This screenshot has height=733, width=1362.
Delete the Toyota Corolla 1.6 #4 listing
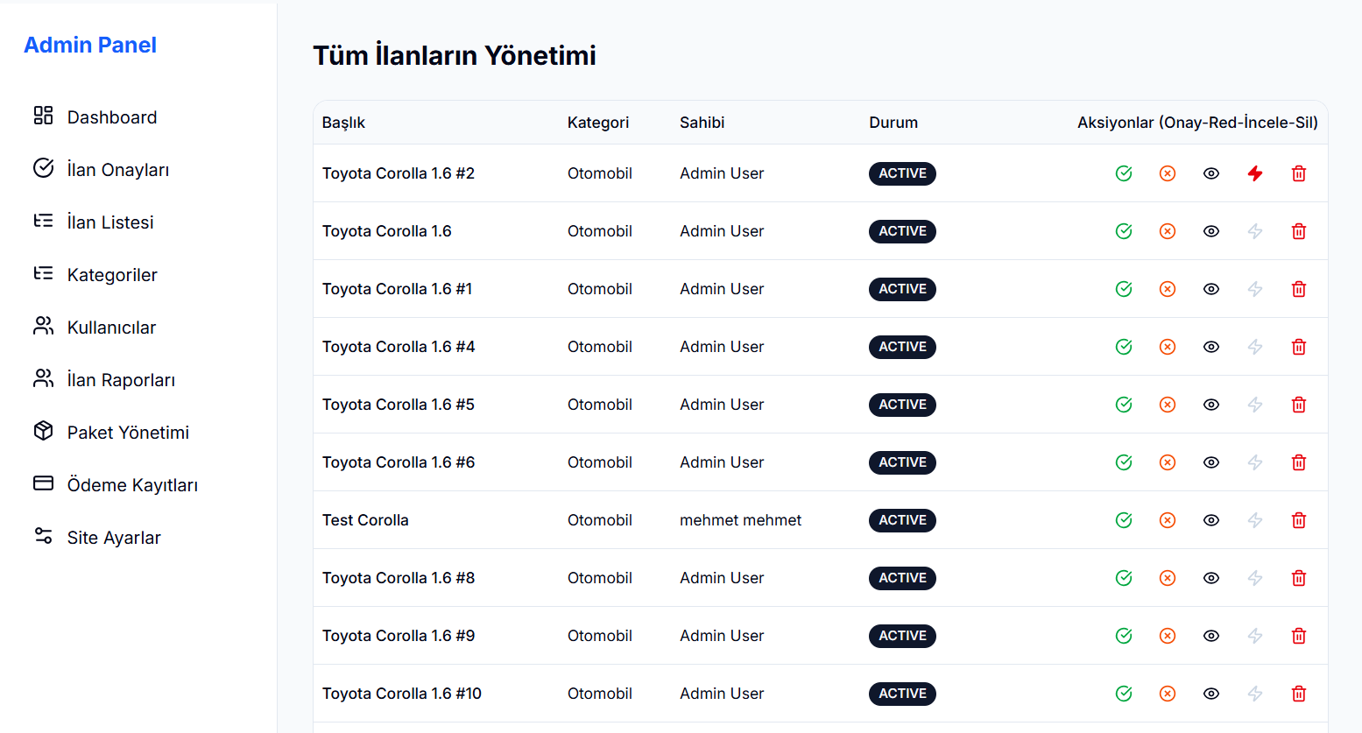coord(1299,347)
